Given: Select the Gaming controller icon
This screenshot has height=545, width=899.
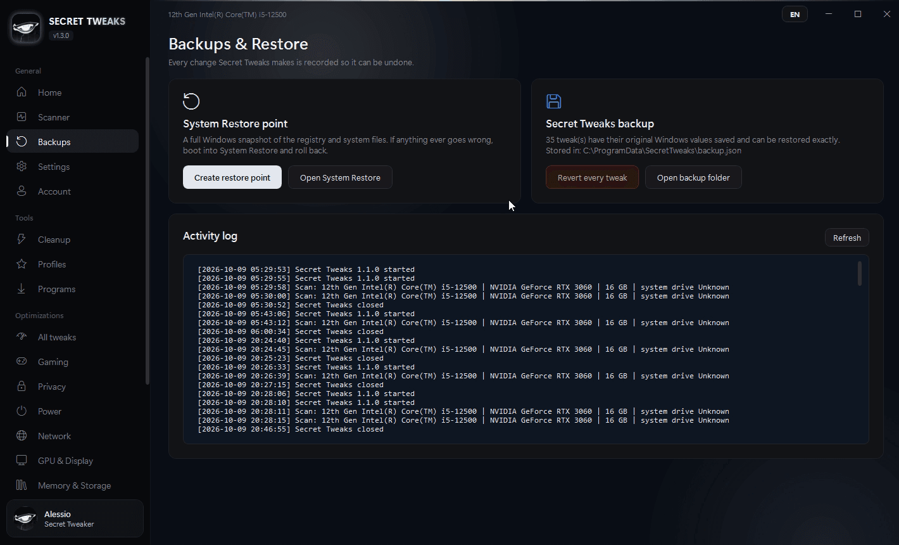Looking at the screenshot, I should pos(22,362).
